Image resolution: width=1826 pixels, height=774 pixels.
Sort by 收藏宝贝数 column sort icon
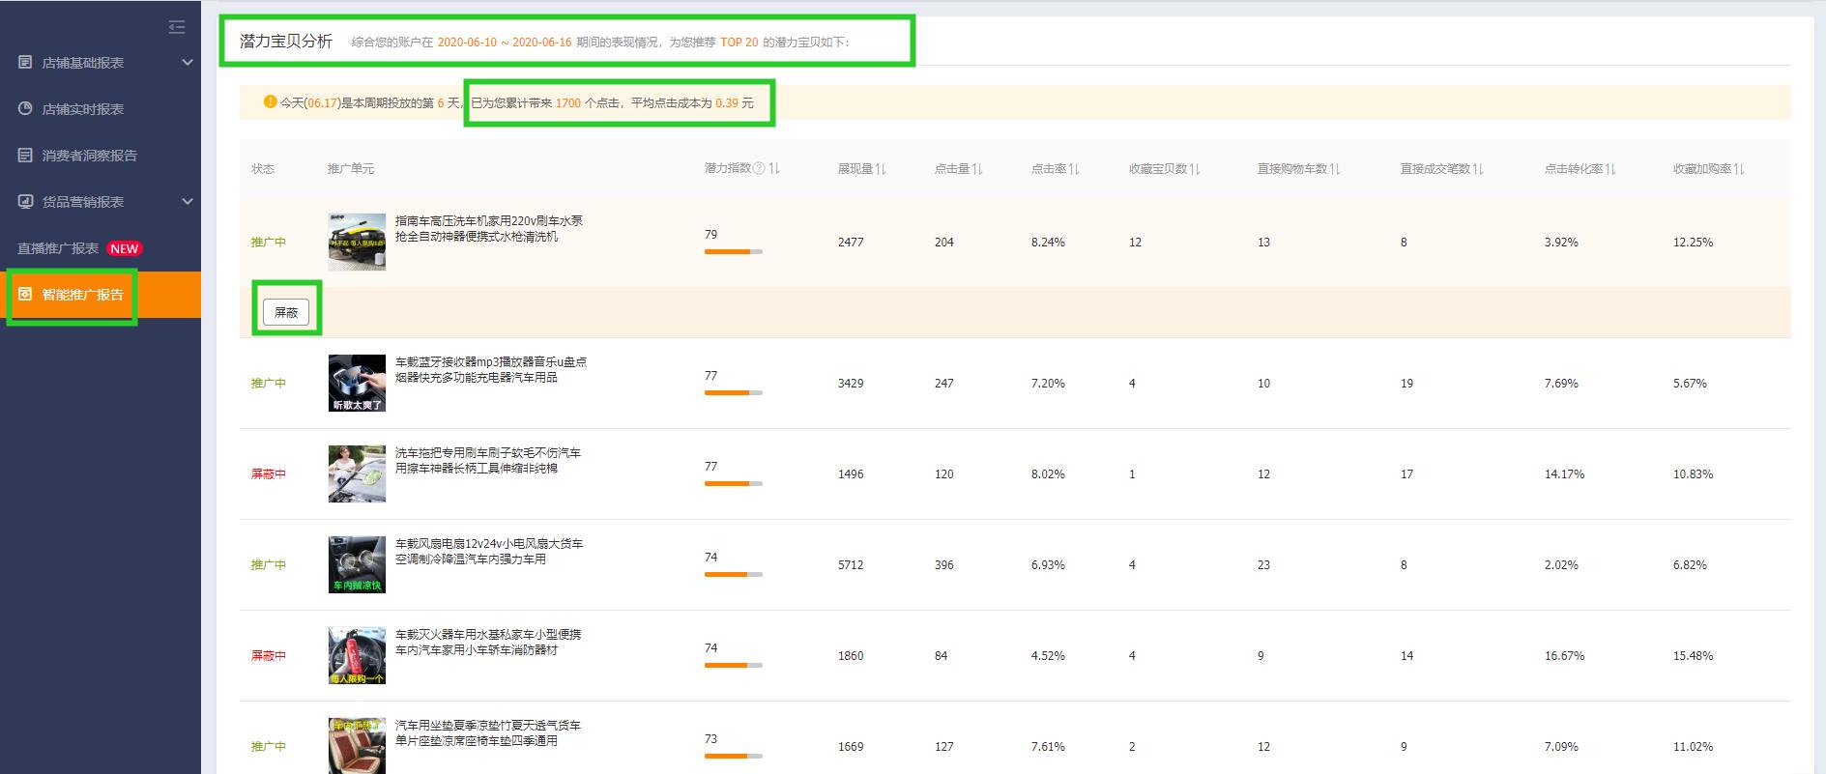(x=1195, y=169)
